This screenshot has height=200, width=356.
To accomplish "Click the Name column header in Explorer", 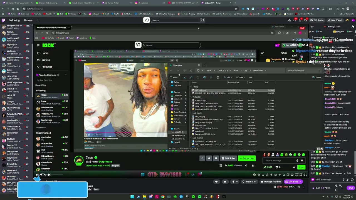I will point(194,82).
